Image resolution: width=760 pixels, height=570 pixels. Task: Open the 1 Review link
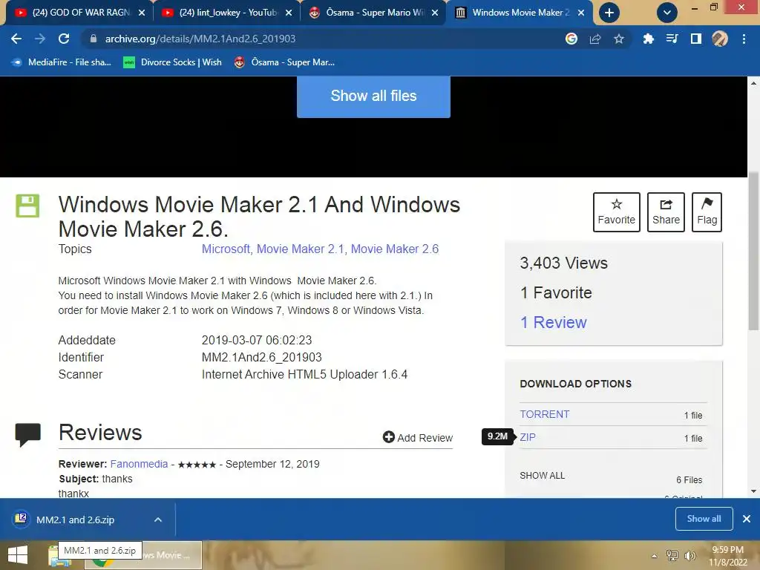[553, 322]
